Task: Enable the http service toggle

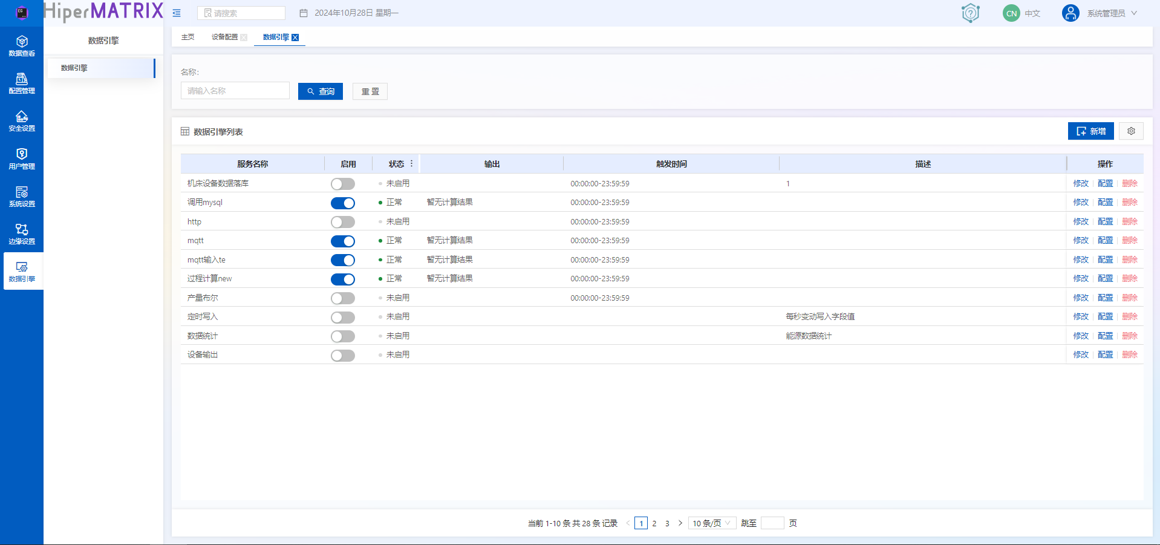Action: pyautogui.click(x=343, y=222)
